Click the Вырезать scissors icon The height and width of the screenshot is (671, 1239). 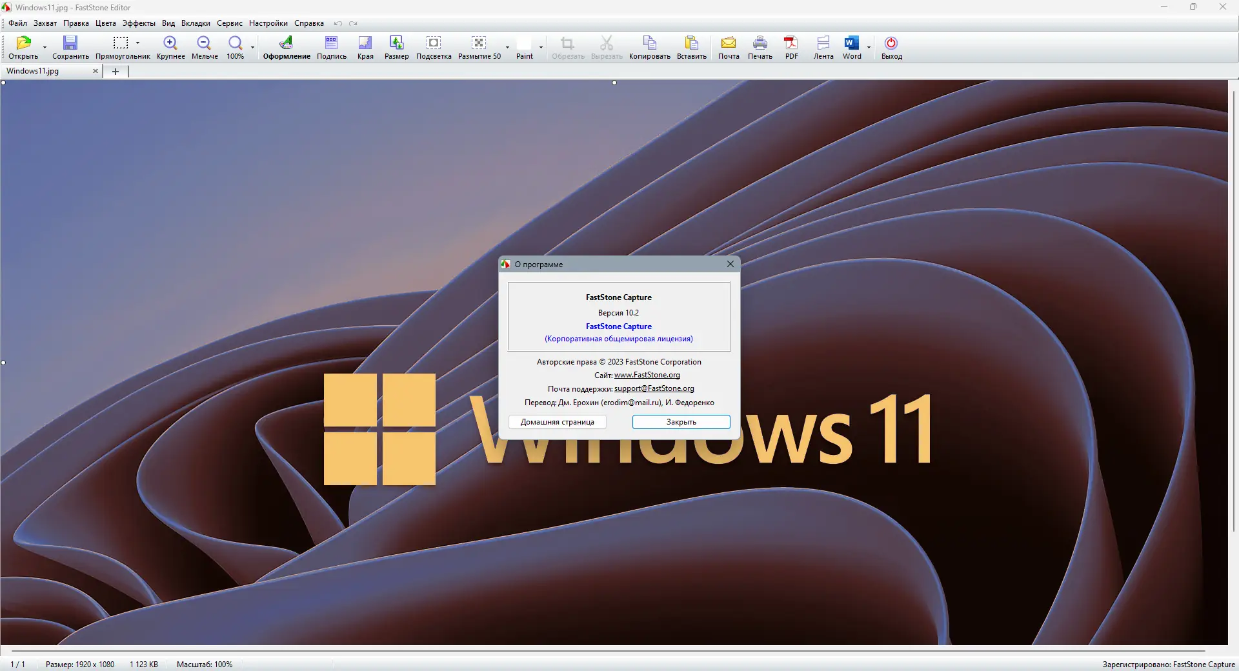[607, 43]
